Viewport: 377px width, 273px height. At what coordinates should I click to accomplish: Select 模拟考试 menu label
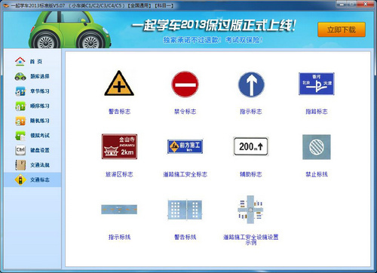40,136
